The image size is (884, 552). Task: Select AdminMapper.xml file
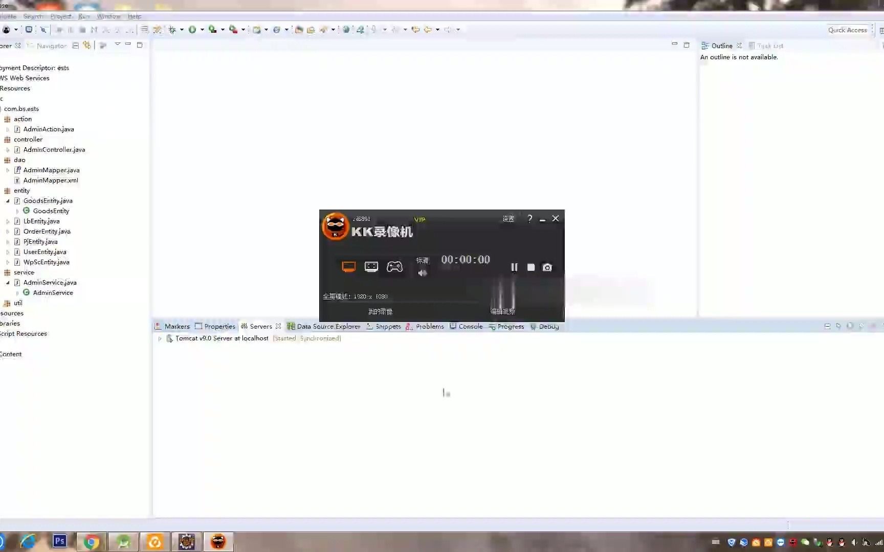click(x=46, y=180)
